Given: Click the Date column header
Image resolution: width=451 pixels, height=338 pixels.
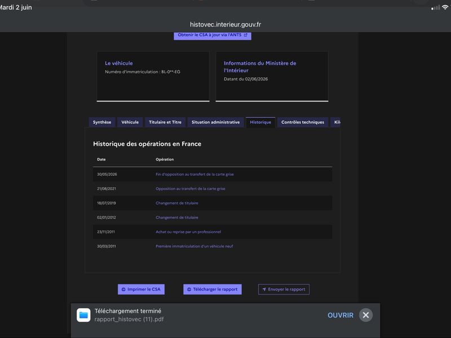Looking at the screenshot, I should click(101, 159).
